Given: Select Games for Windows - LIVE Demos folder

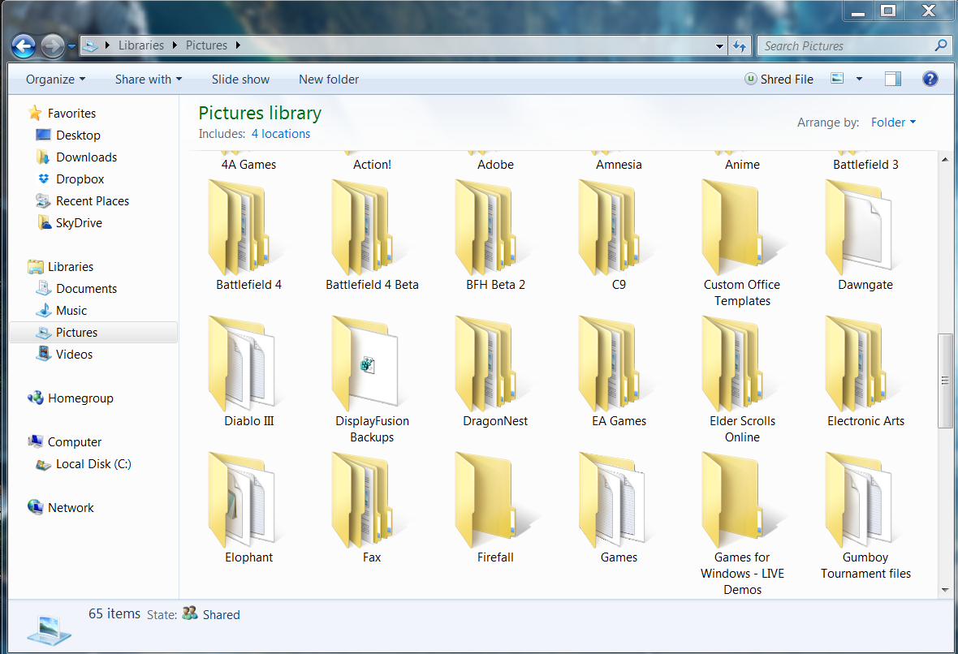Looking at the screenshot, I should tap(742, 523).
